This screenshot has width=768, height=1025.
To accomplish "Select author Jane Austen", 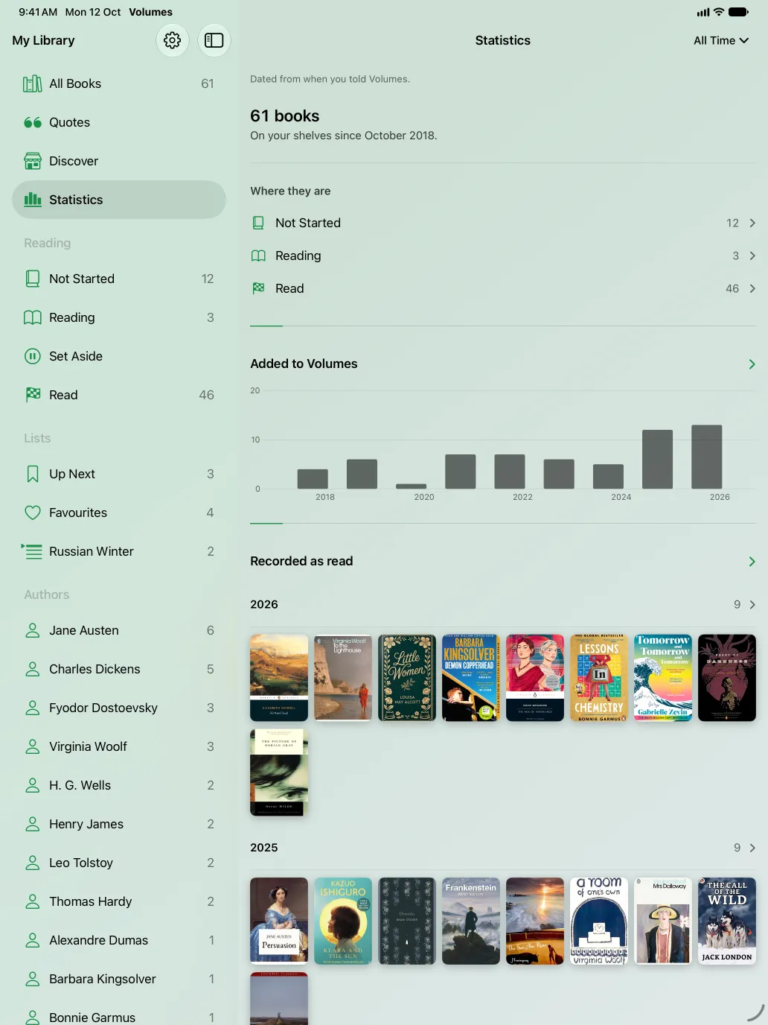I will 119,630.
